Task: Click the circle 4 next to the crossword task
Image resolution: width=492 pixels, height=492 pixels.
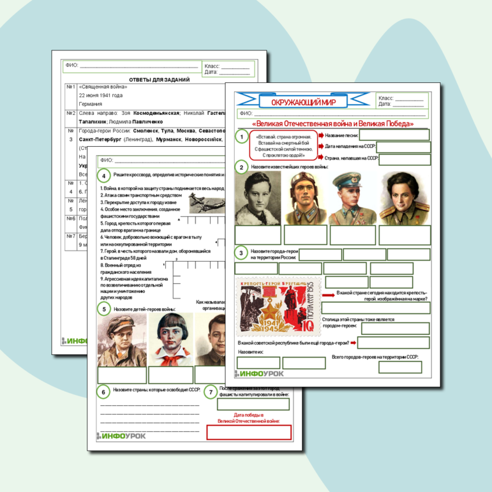Action: click(x=102, y=175)
